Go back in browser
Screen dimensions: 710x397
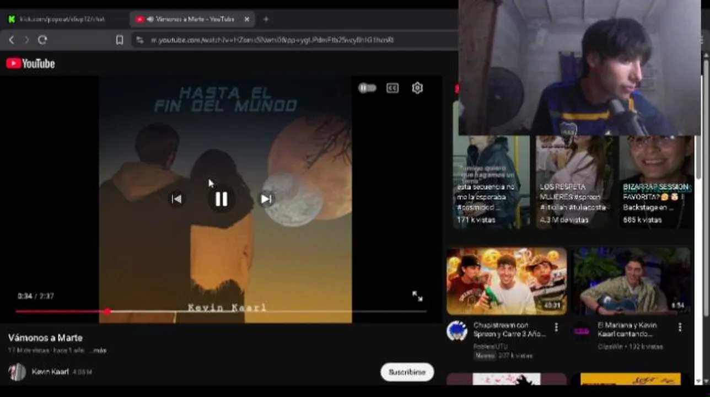click(12, 40)
